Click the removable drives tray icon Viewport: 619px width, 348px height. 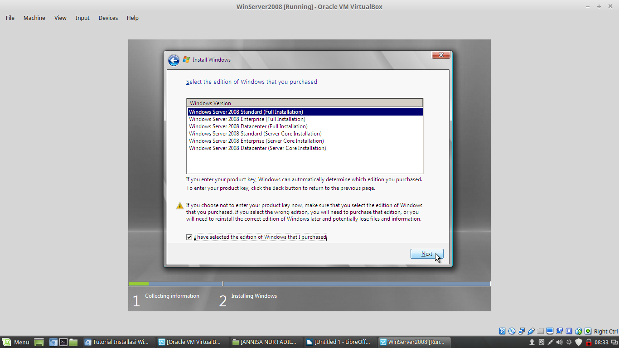click(542, 342)
